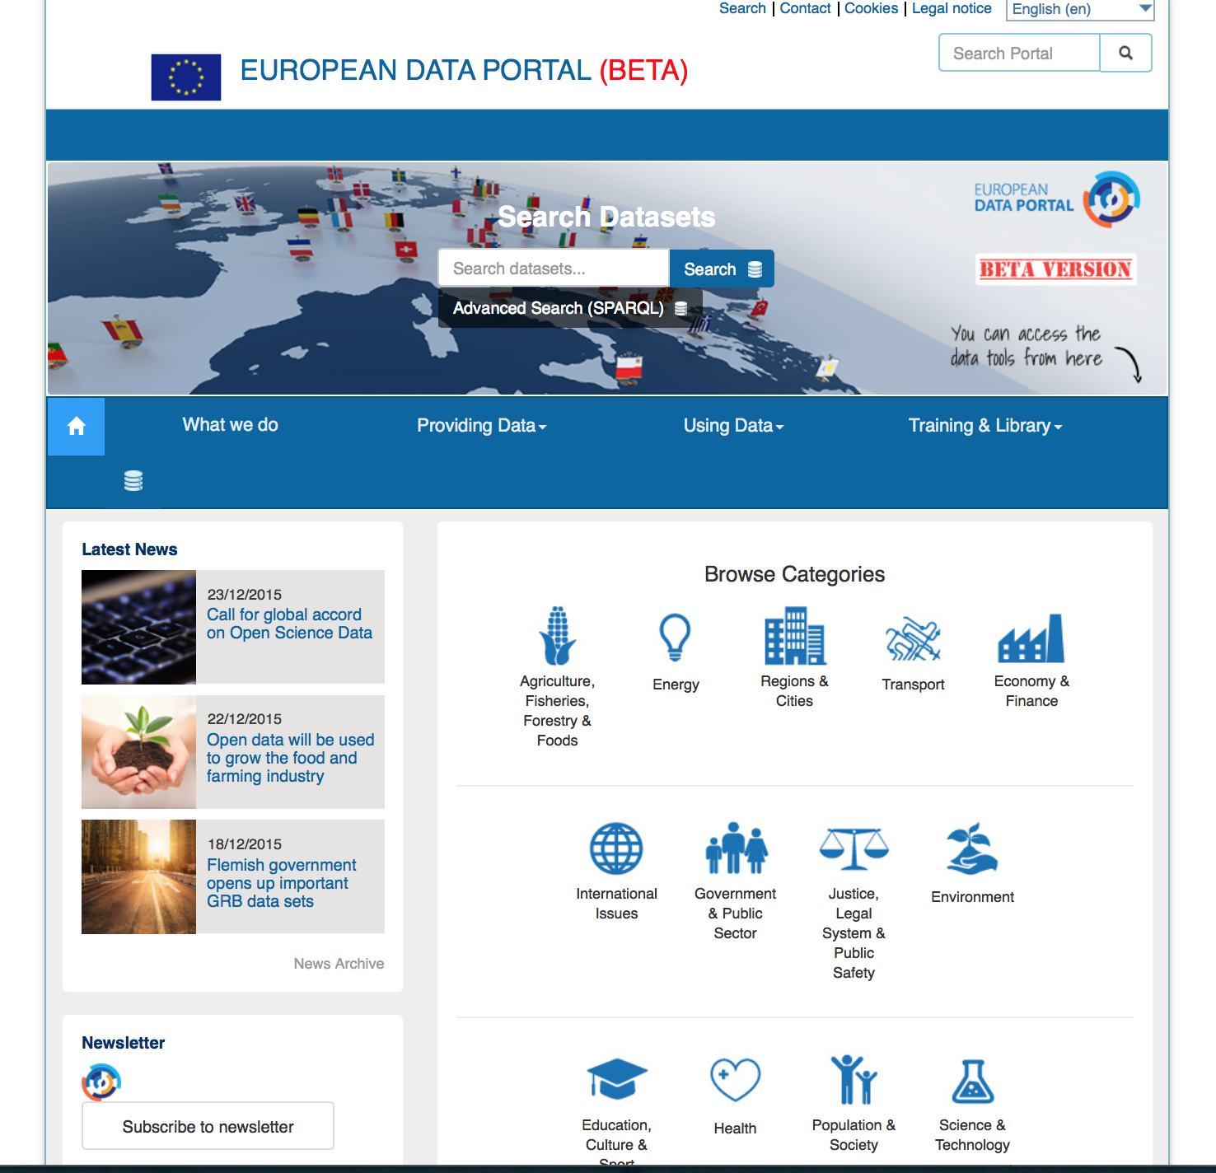Click the blue Search datasets button
Image resolution: width=1216 pixels, height=1173 pixels.
point(722,269)
